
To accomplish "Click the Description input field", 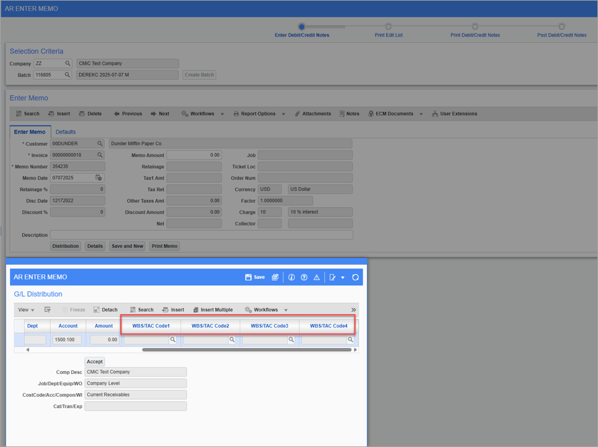I will point(201,235).
